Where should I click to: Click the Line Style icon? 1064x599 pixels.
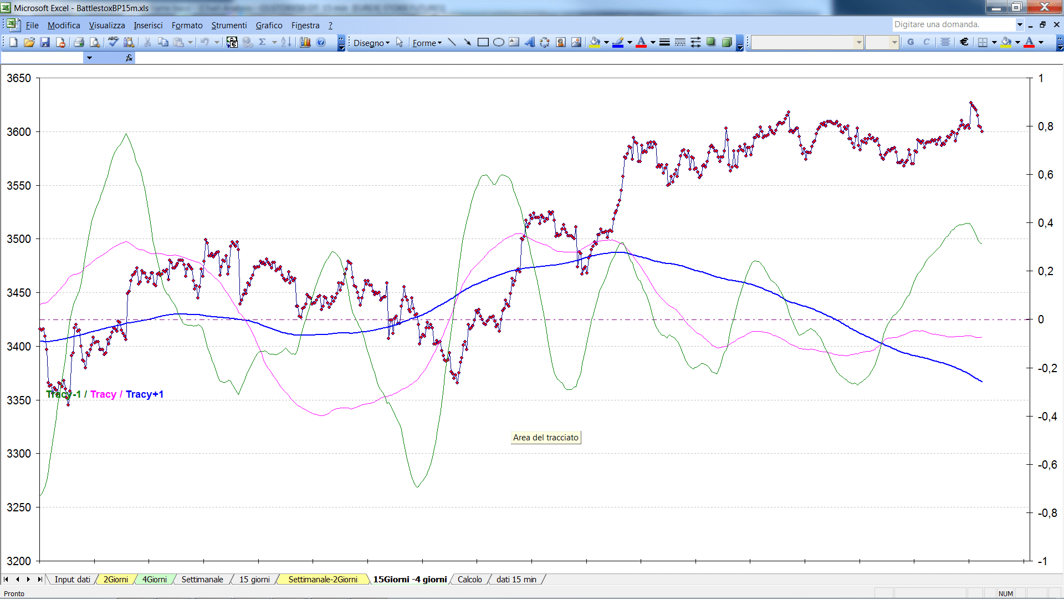tap(664, 42)
